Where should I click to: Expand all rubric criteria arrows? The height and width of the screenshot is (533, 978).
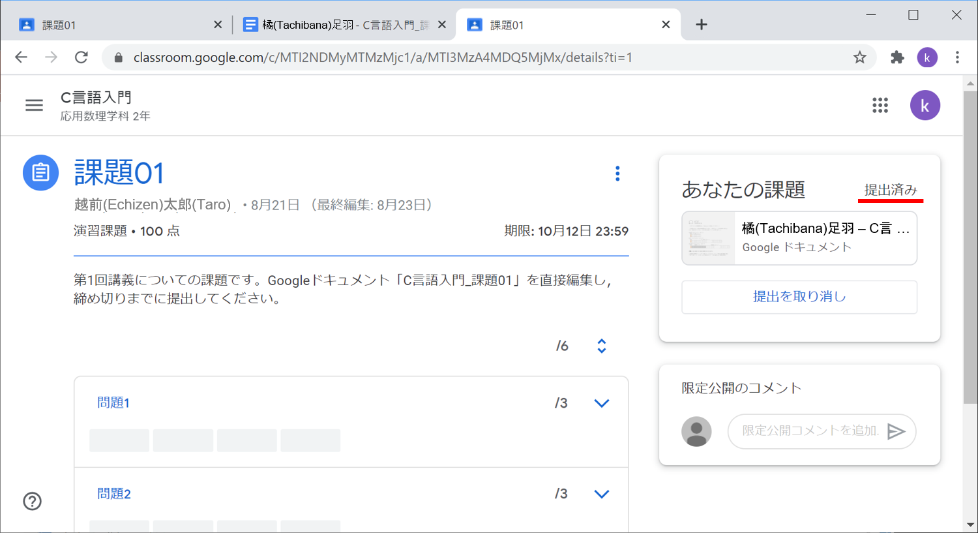[602, 346]
